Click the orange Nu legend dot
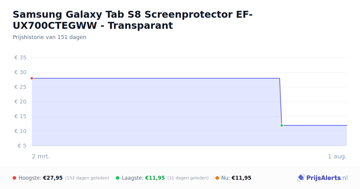Screen dimensions: 360x189 [x=217, y=178]
